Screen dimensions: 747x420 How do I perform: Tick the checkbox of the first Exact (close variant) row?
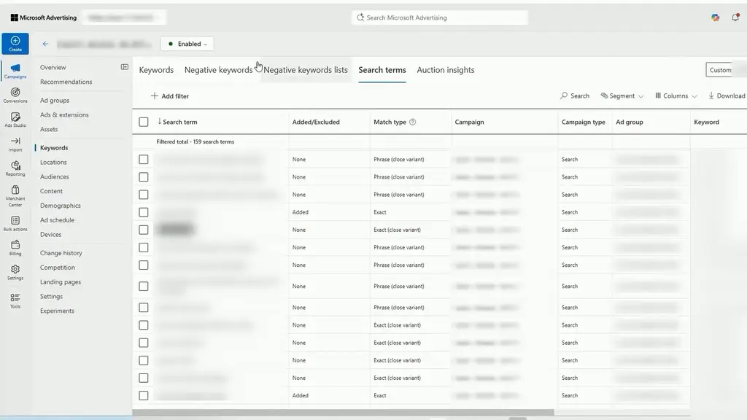(x=144, y=230)
